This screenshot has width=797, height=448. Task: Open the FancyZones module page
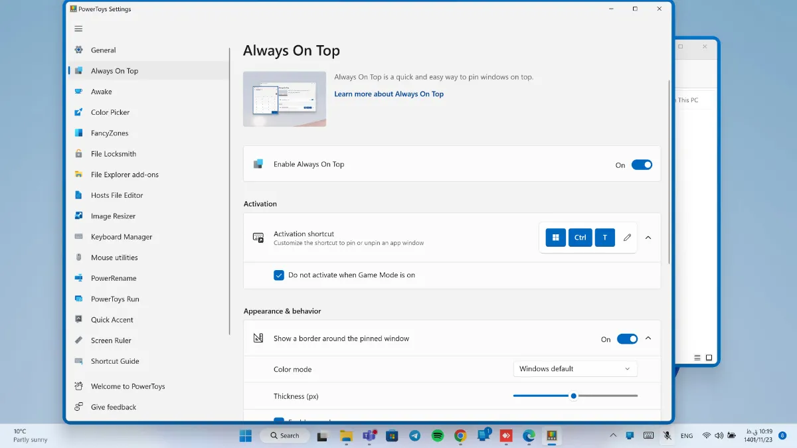110,133
